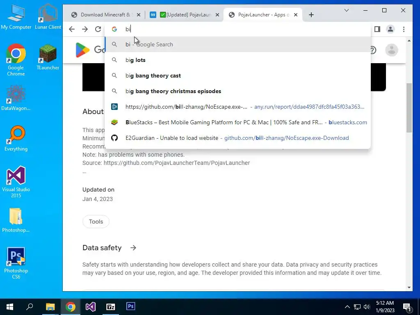Go back with the browser back arrow
This screenshot has height=315, width=420.
pyautogui.click(x=71, y=29)
